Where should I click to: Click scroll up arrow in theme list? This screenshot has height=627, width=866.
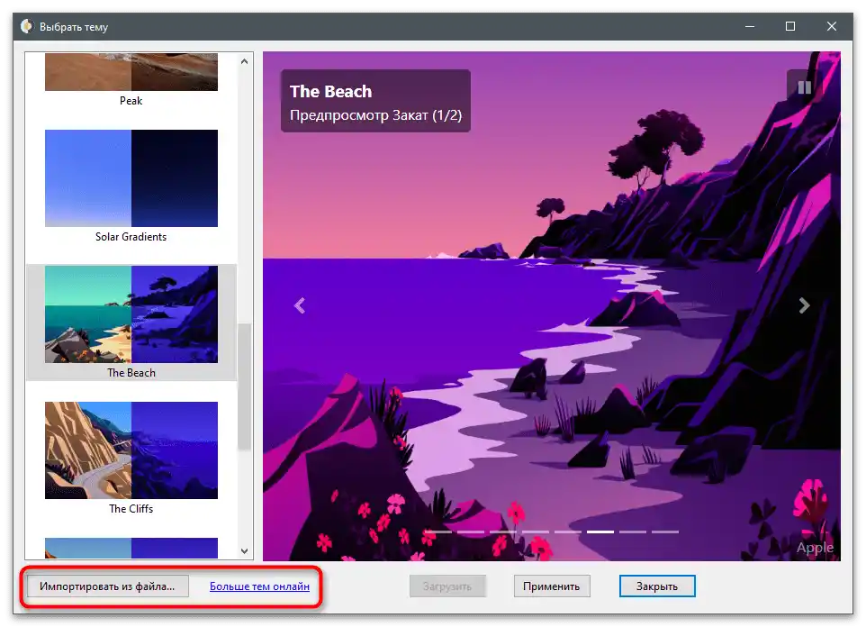(245, 61)
